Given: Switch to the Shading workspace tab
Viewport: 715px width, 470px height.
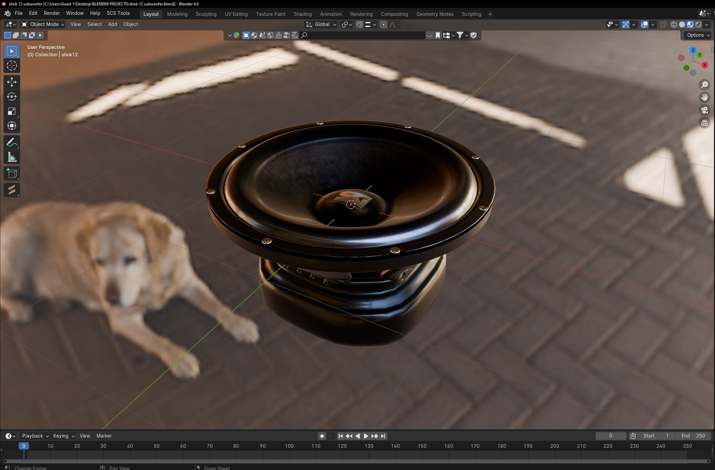Looking at the screenshot, I should coord(302,14).
